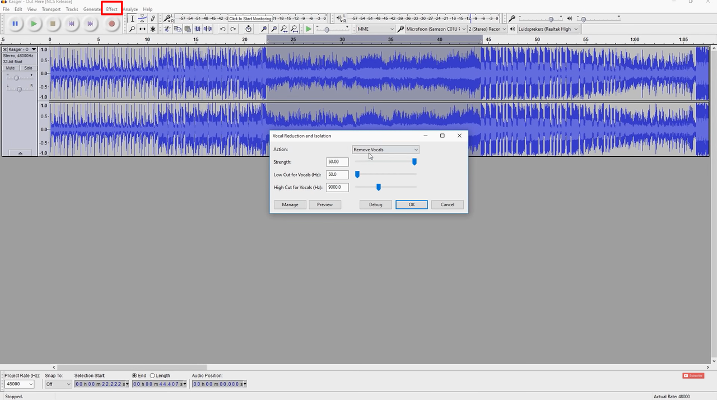Open the Analyze menu

click(x=131, y=10)
